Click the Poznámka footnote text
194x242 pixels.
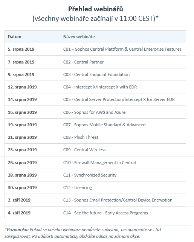tap(83, 233)
